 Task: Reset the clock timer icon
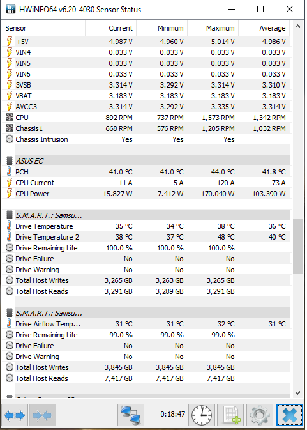click(202, 415)
